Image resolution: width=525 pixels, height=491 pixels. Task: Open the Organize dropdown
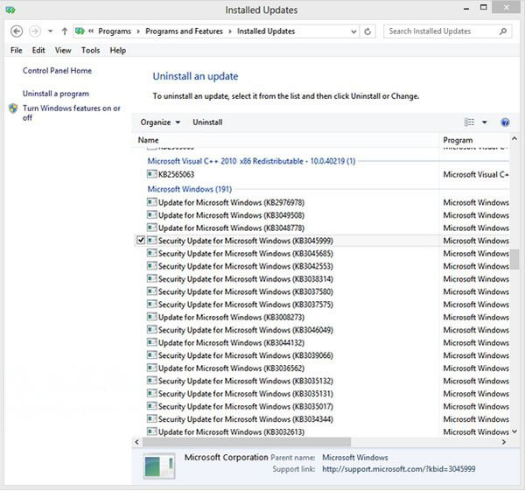[x=160, y=123]
